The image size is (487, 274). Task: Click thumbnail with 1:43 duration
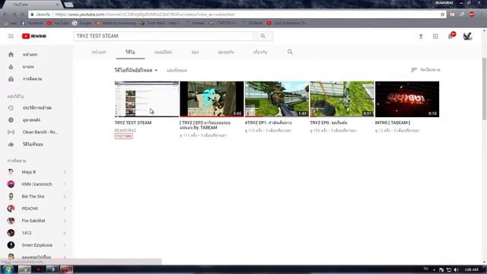(277, 99)
